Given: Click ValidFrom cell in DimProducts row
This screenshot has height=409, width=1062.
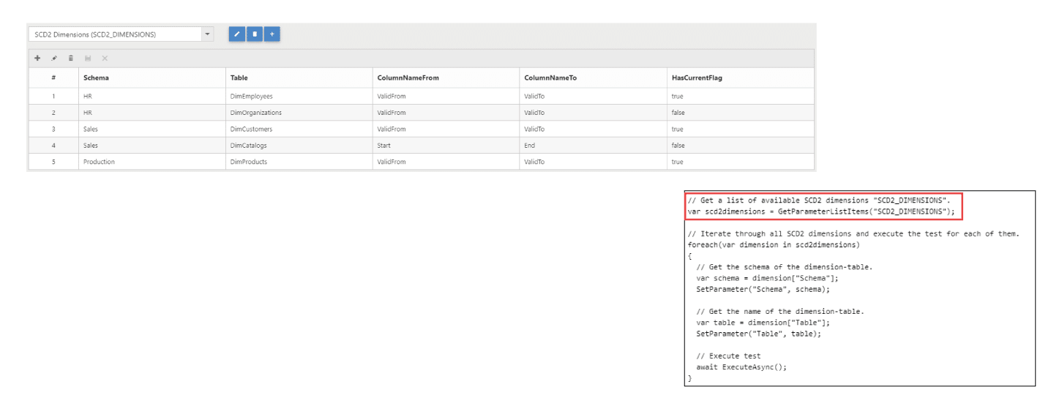Looking at the screenshot, I should point(446,162).
